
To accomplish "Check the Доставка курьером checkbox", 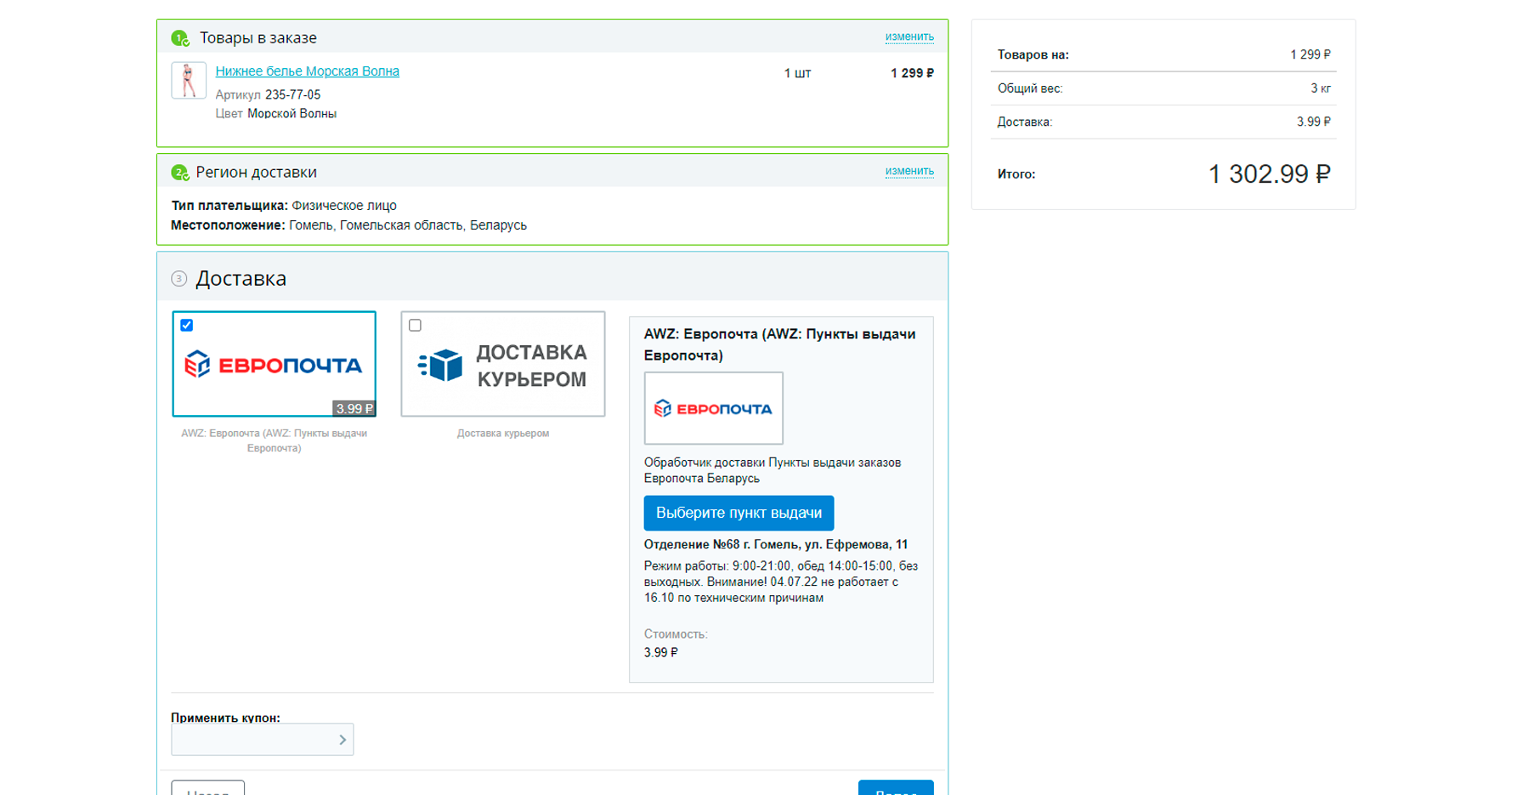I will click(x=415, y=325).
